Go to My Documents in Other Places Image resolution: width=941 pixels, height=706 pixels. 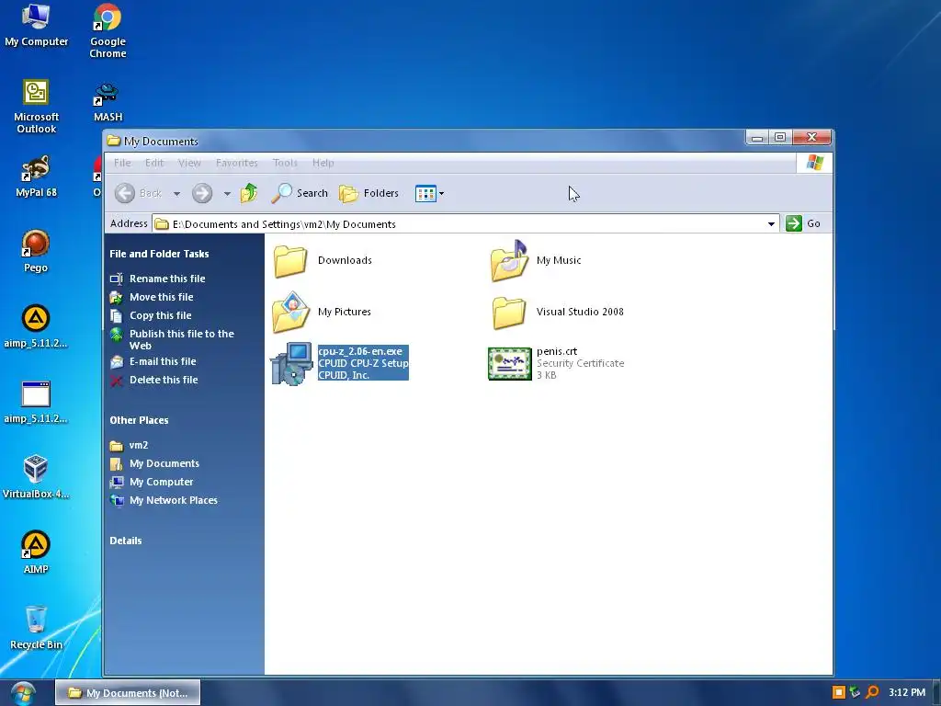pos(154,464)
